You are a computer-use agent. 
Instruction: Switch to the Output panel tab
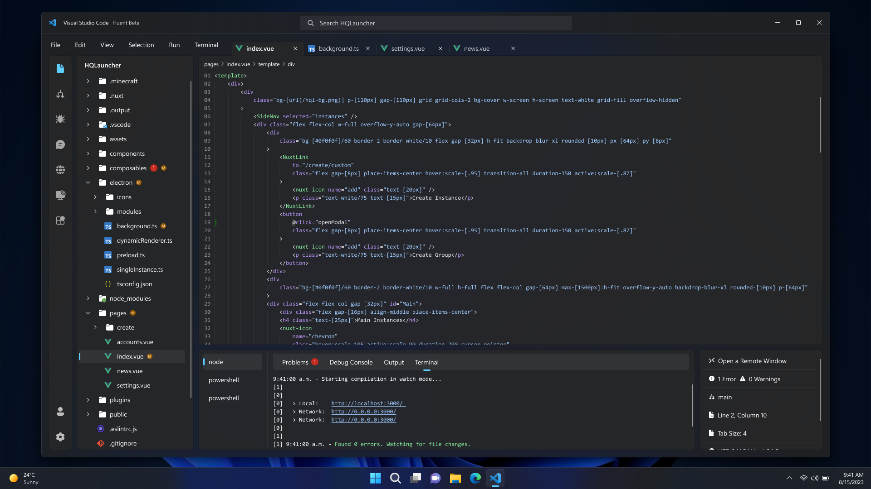[394, 362]
